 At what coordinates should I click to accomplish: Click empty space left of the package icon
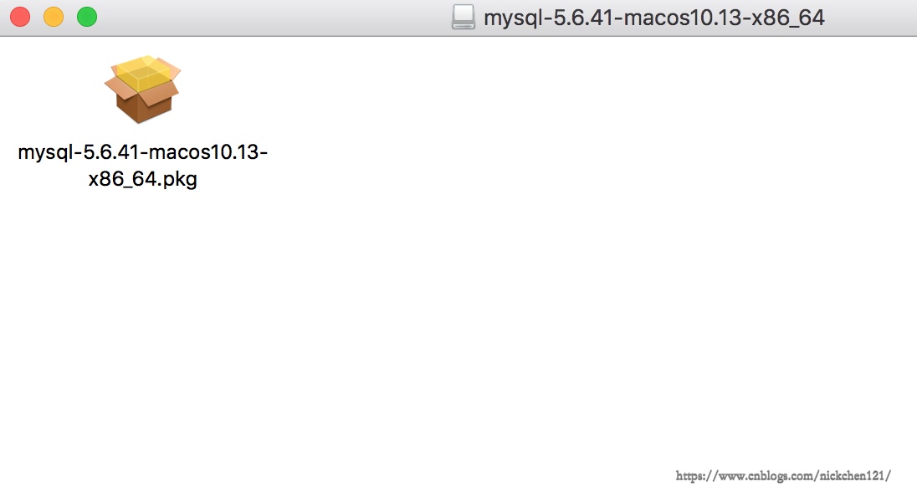tap(42, 92)
